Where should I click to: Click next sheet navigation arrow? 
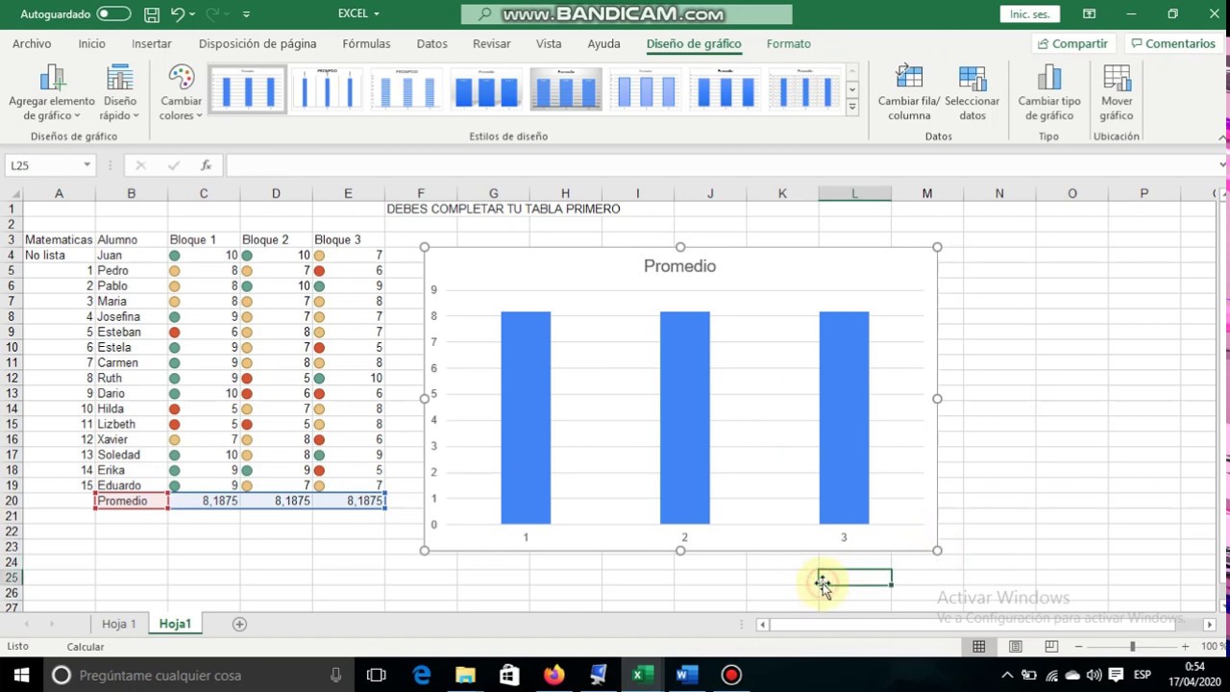51,624
